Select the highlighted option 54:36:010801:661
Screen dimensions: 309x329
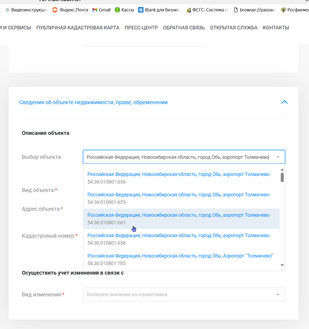click(x=181, y=219)
